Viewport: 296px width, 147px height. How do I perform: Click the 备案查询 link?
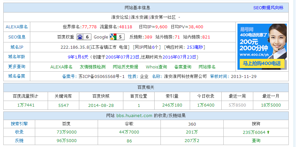click(183, 67)
